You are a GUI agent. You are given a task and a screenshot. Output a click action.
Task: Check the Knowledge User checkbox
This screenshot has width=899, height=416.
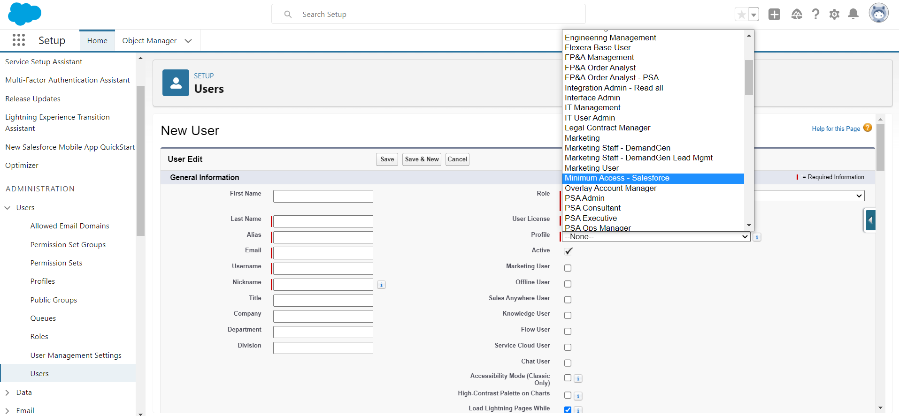[x=568, y=316]
